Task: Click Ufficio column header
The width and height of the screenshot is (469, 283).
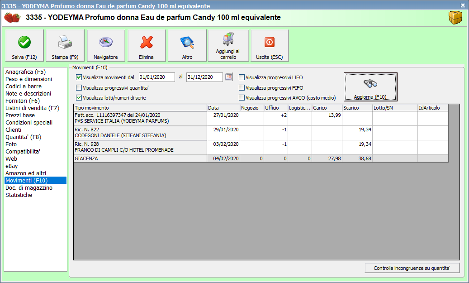Action: [276, 108]
